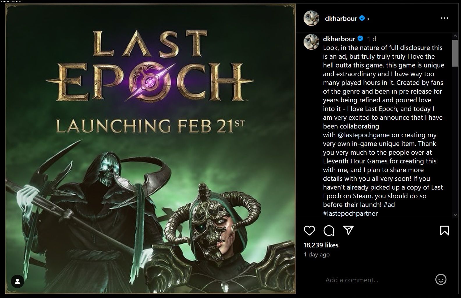Save the post with the bookmark icon
This screenshot has width=461, height=298.
(x=444, y=231)
